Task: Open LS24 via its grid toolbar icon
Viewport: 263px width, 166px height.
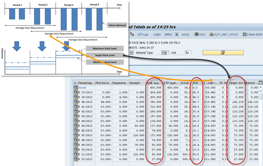Action: [x=196, y=34]
